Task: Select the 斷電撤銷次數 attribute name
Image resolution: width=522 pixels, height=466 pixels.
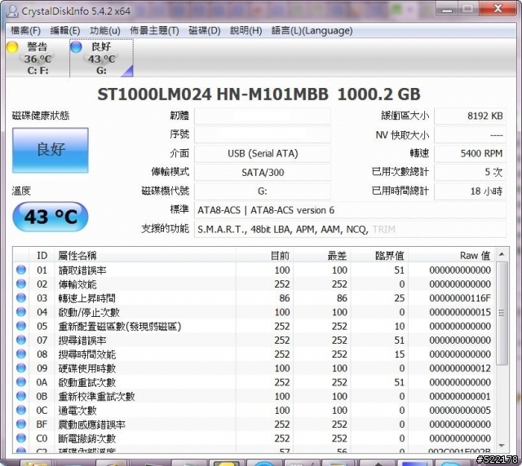Action: (x=87, y=439)
